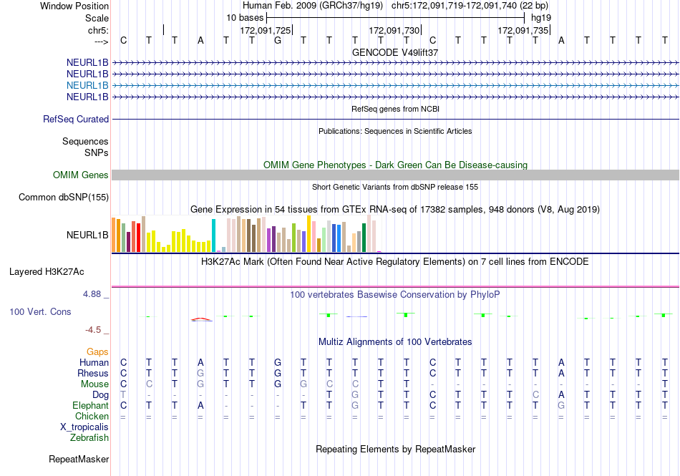This screenshot has width=680, height=476.
Task: Click the Common dbSNP(155) track label
Action: tap(64, 198)
